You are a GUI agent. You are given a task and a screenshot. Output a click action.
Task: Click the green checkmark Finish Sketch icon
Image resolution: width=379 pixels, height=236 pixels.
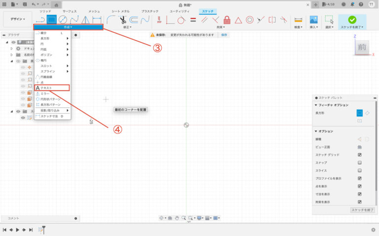click(352, 20)
